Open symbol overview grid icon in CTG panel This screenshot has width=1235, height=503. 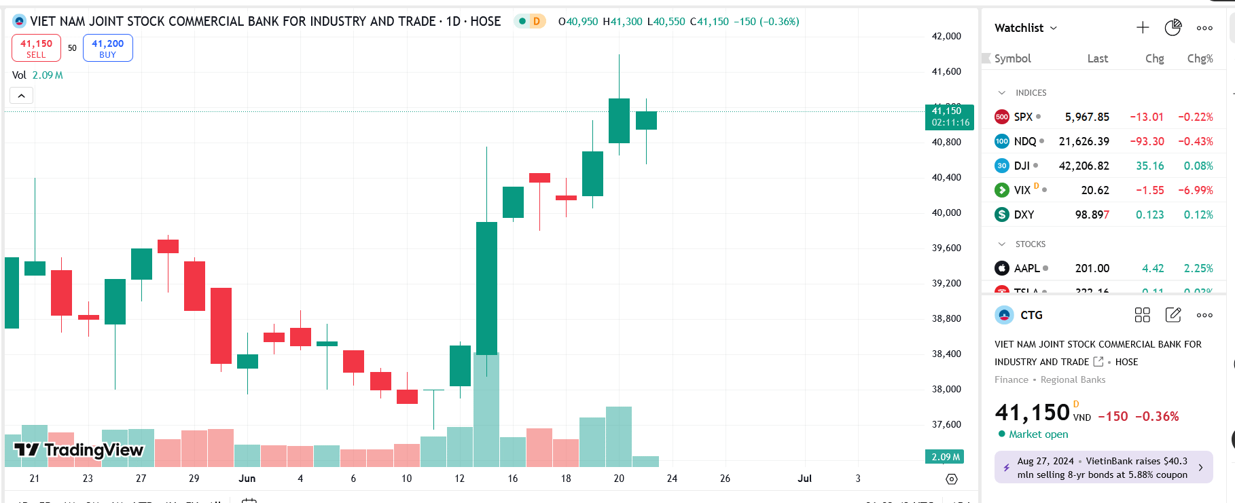[x=1142, y=314]
